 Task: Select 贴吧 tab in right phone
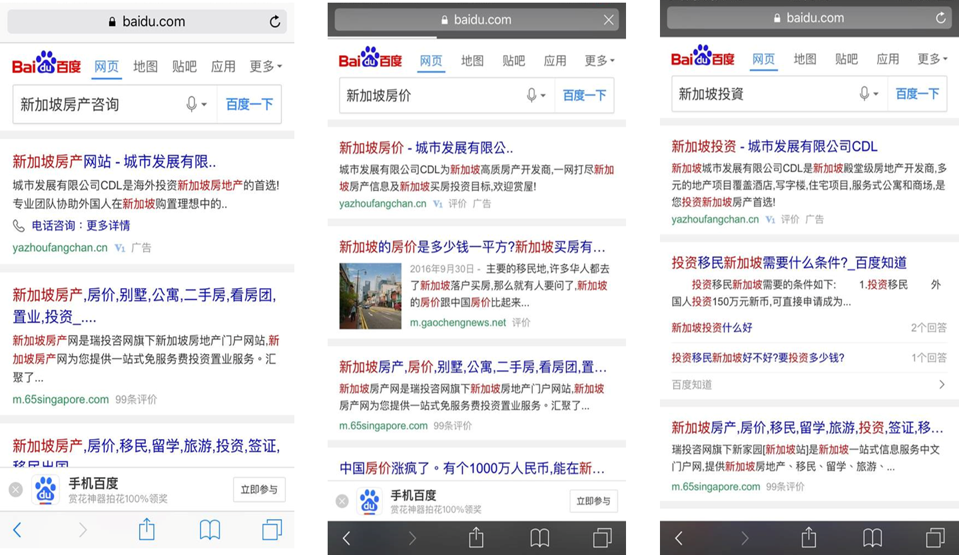coord(846,59)
